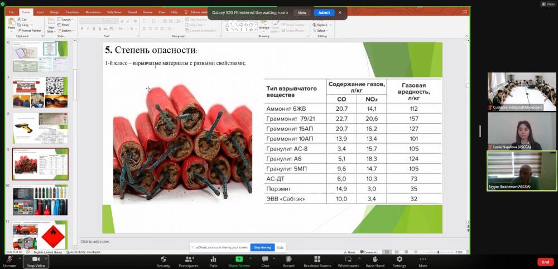Open comments icon at ribbon right
558x269 pixels.
(464, 12)
